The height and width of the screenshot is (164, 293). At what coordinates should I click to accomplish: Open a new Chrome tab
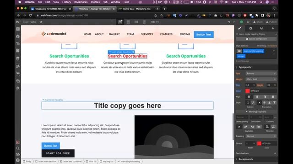[164, 9]
